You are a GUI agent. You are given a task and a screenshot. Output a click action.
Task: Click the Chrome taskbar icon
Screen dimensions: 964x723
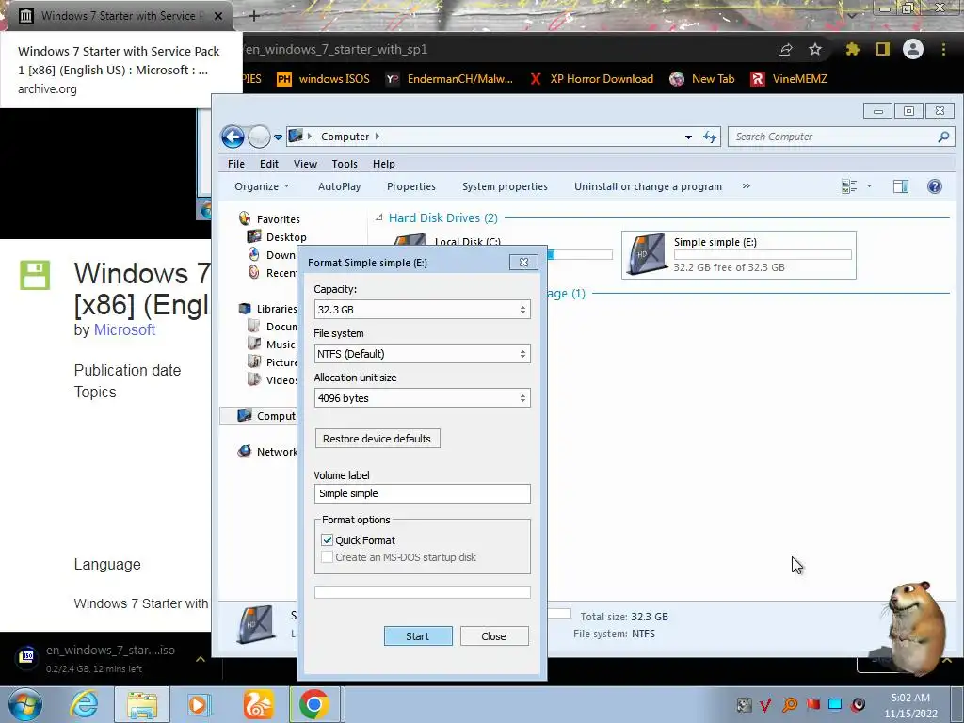pyautogui.click(x=314, y=704)
